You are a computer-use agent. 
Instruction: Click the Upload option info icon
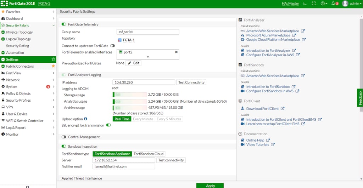pyautogui.click(x=85, y=119)
